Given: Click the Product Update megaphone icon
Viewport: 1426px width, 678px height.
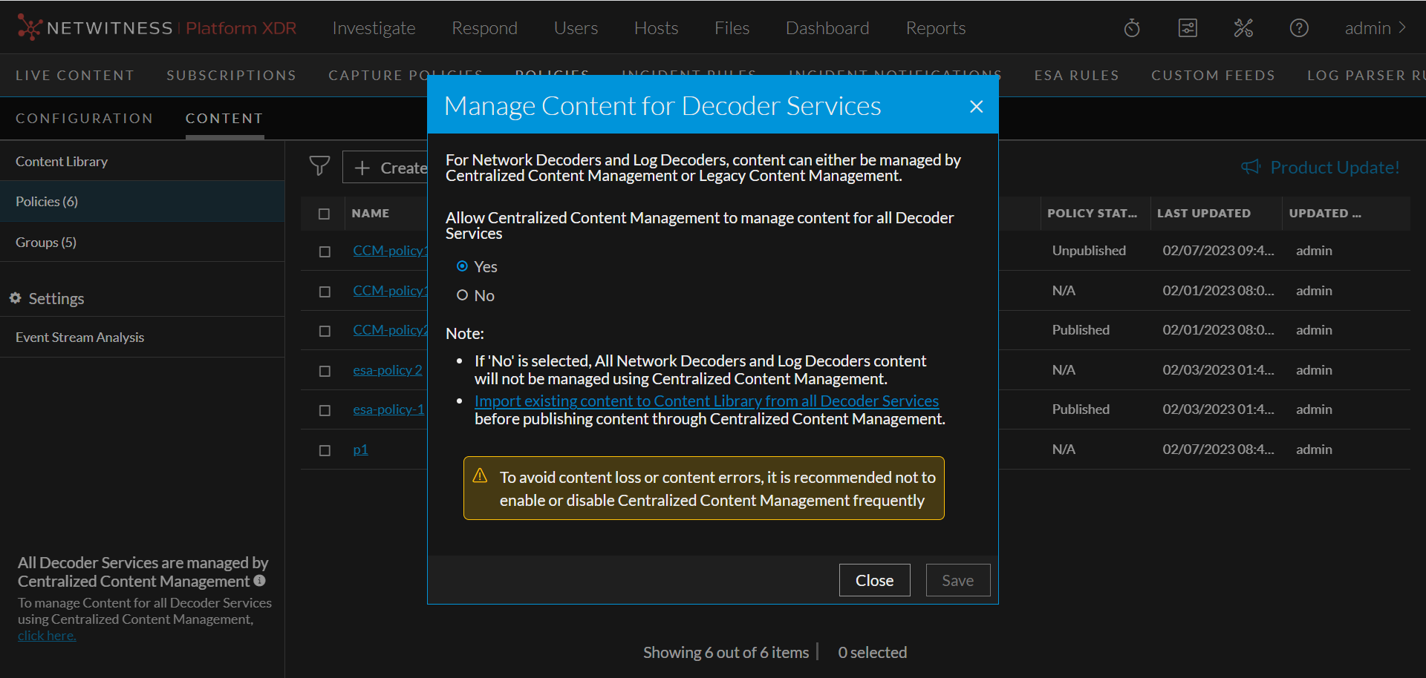Looking at the screenshot, I should [1252, 167].
